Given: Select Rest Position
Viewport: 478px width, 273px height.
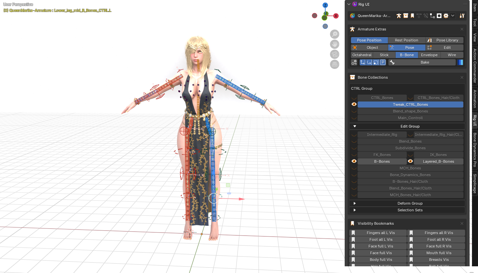Looking at the screenshot, I should (406, 40).
